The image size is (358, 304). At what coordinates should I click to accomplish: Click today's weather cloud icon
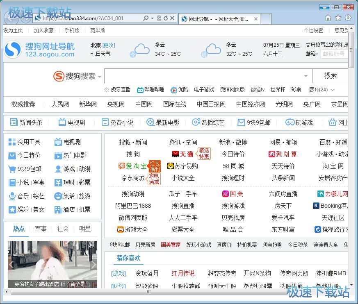[x=139, y=50]
